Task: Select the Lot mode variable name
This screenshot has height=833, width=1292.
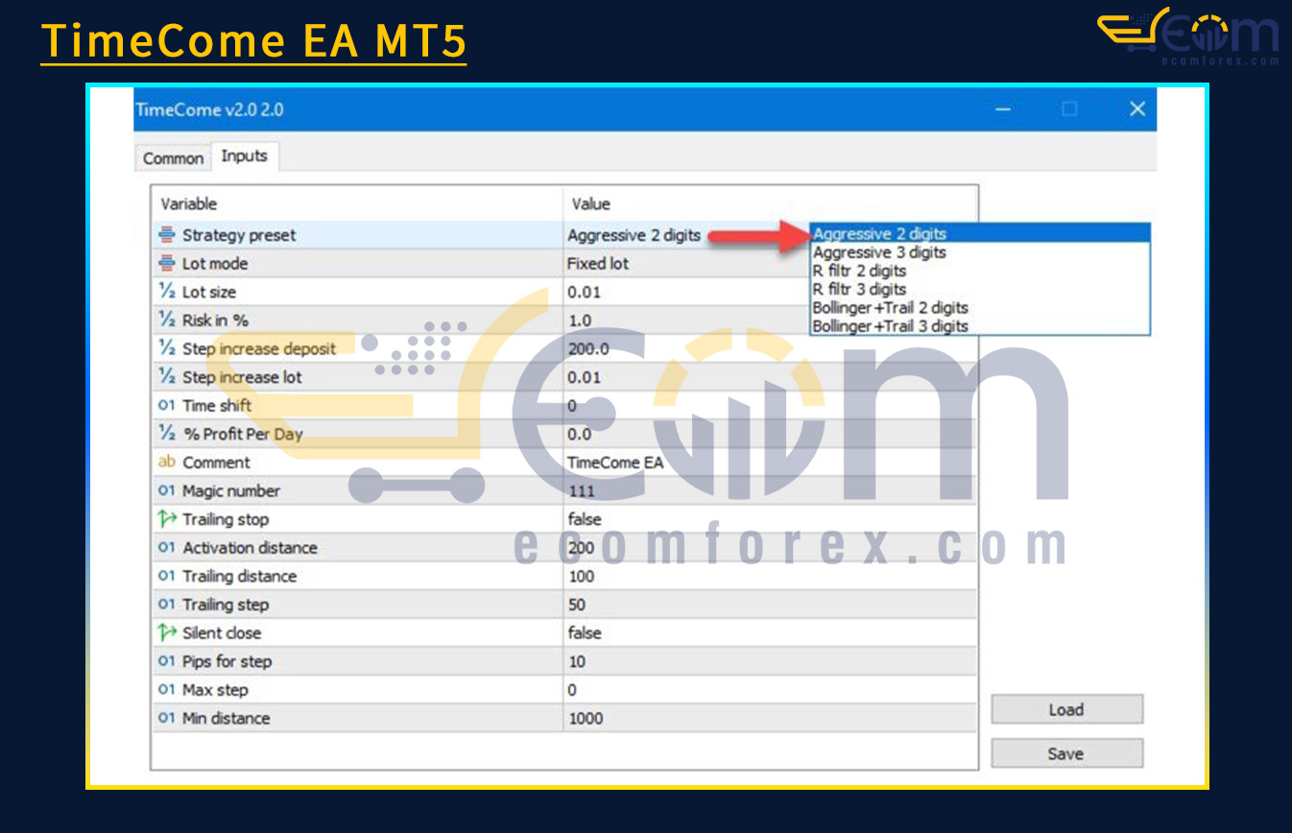Action: [x=215, y=263]
